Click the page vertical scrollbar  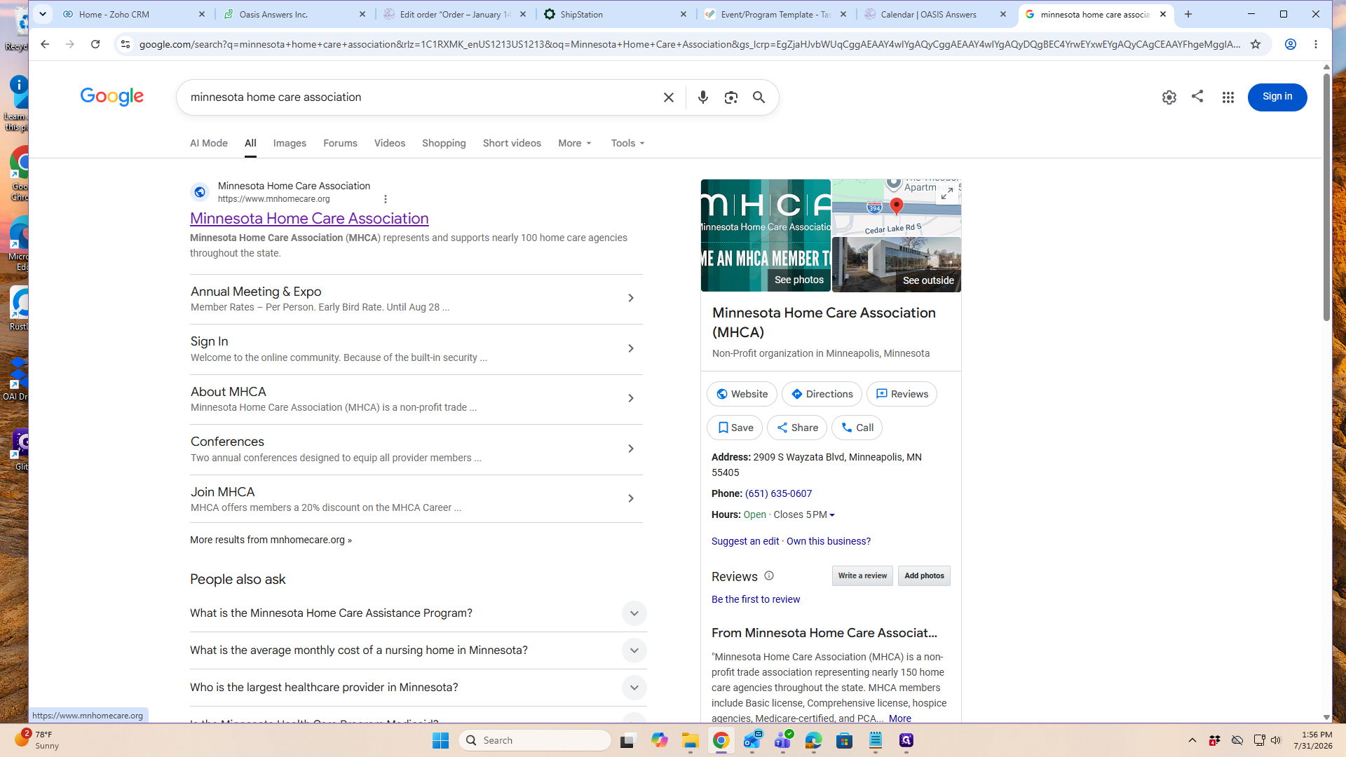[1326, 198]
